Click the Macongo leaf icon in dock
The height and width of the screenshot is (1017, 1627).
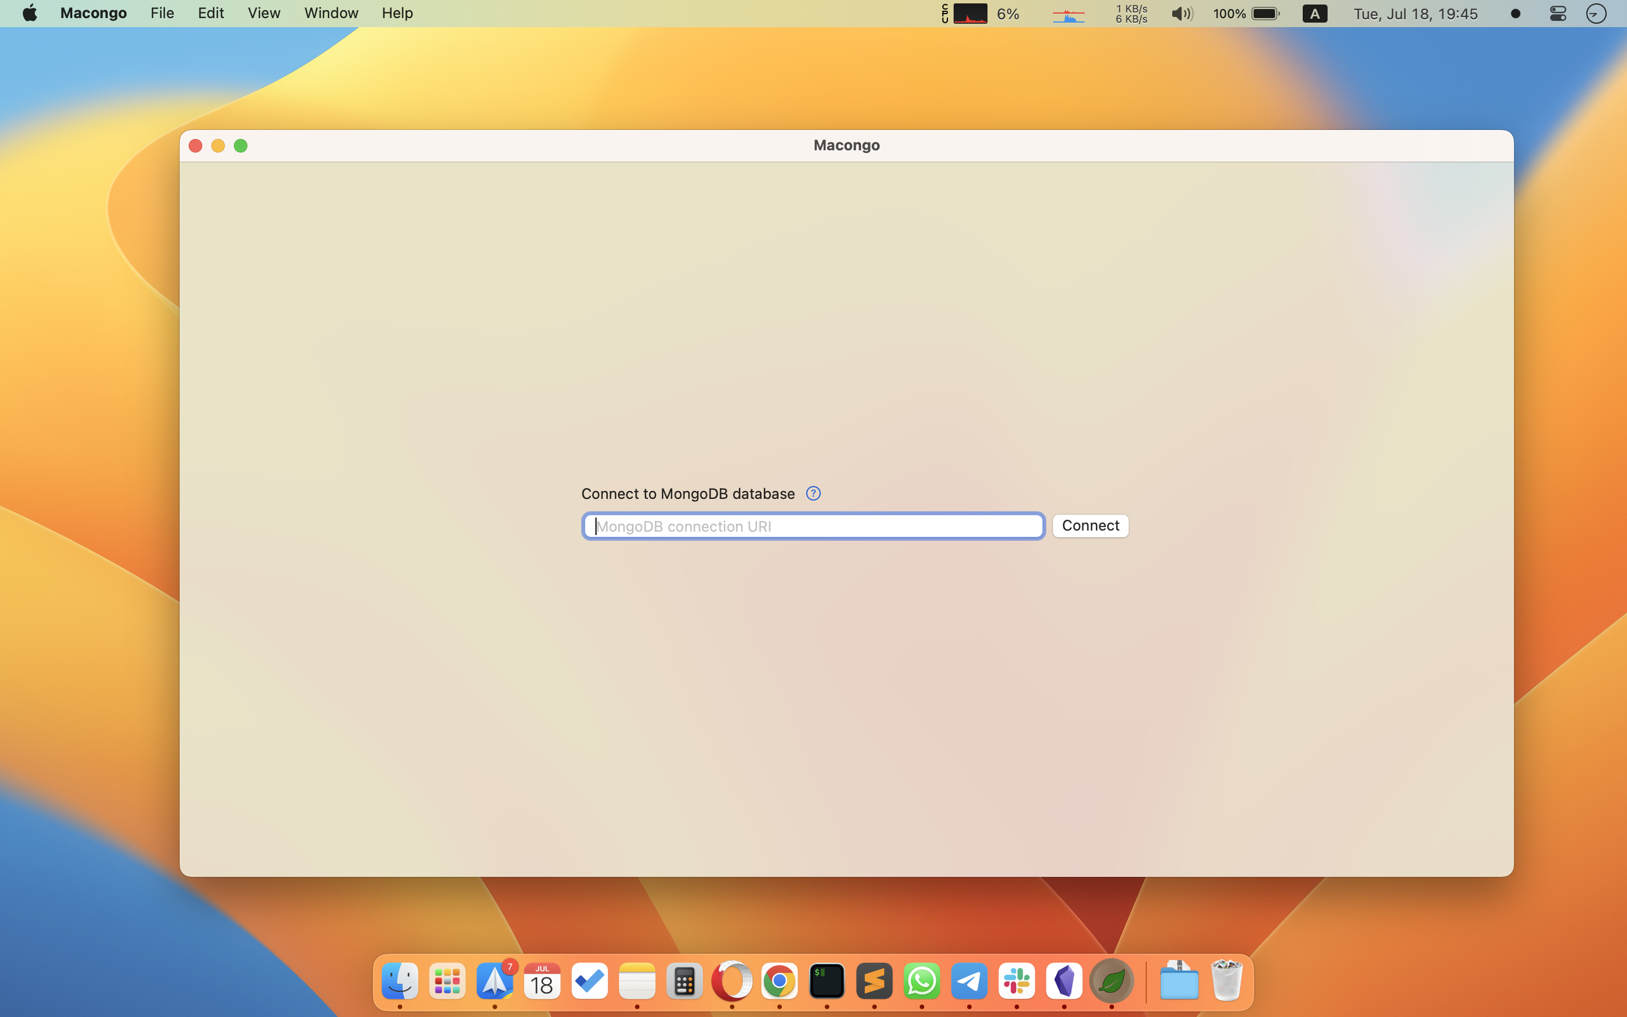click(1111, 981)
